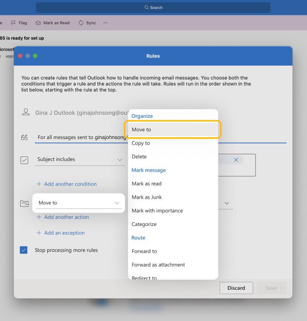
Task: Click the remove X on the subject tag
Action: click(236, 159)
